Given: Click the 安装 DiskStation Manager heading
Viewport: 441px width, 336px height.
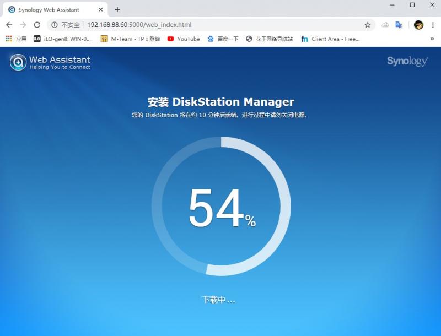Looking at the screenshot, I should (221, 102).
